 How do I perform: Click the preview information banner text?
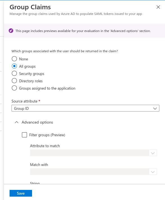tap(83, 31)
